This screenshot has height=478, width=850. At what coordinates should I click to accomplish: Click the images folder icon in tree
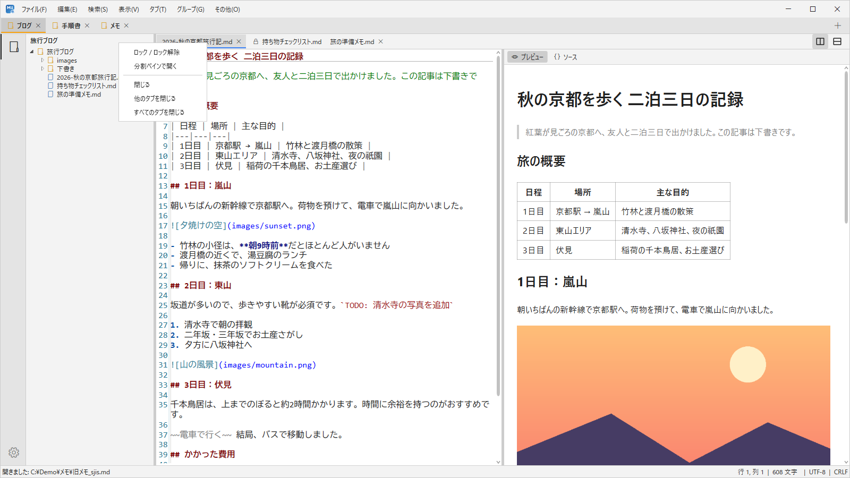50,61
